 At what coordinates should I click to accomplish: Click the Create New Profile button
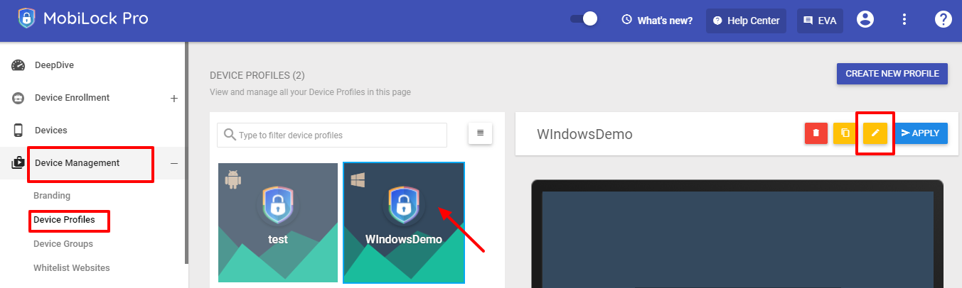(892, 74)
